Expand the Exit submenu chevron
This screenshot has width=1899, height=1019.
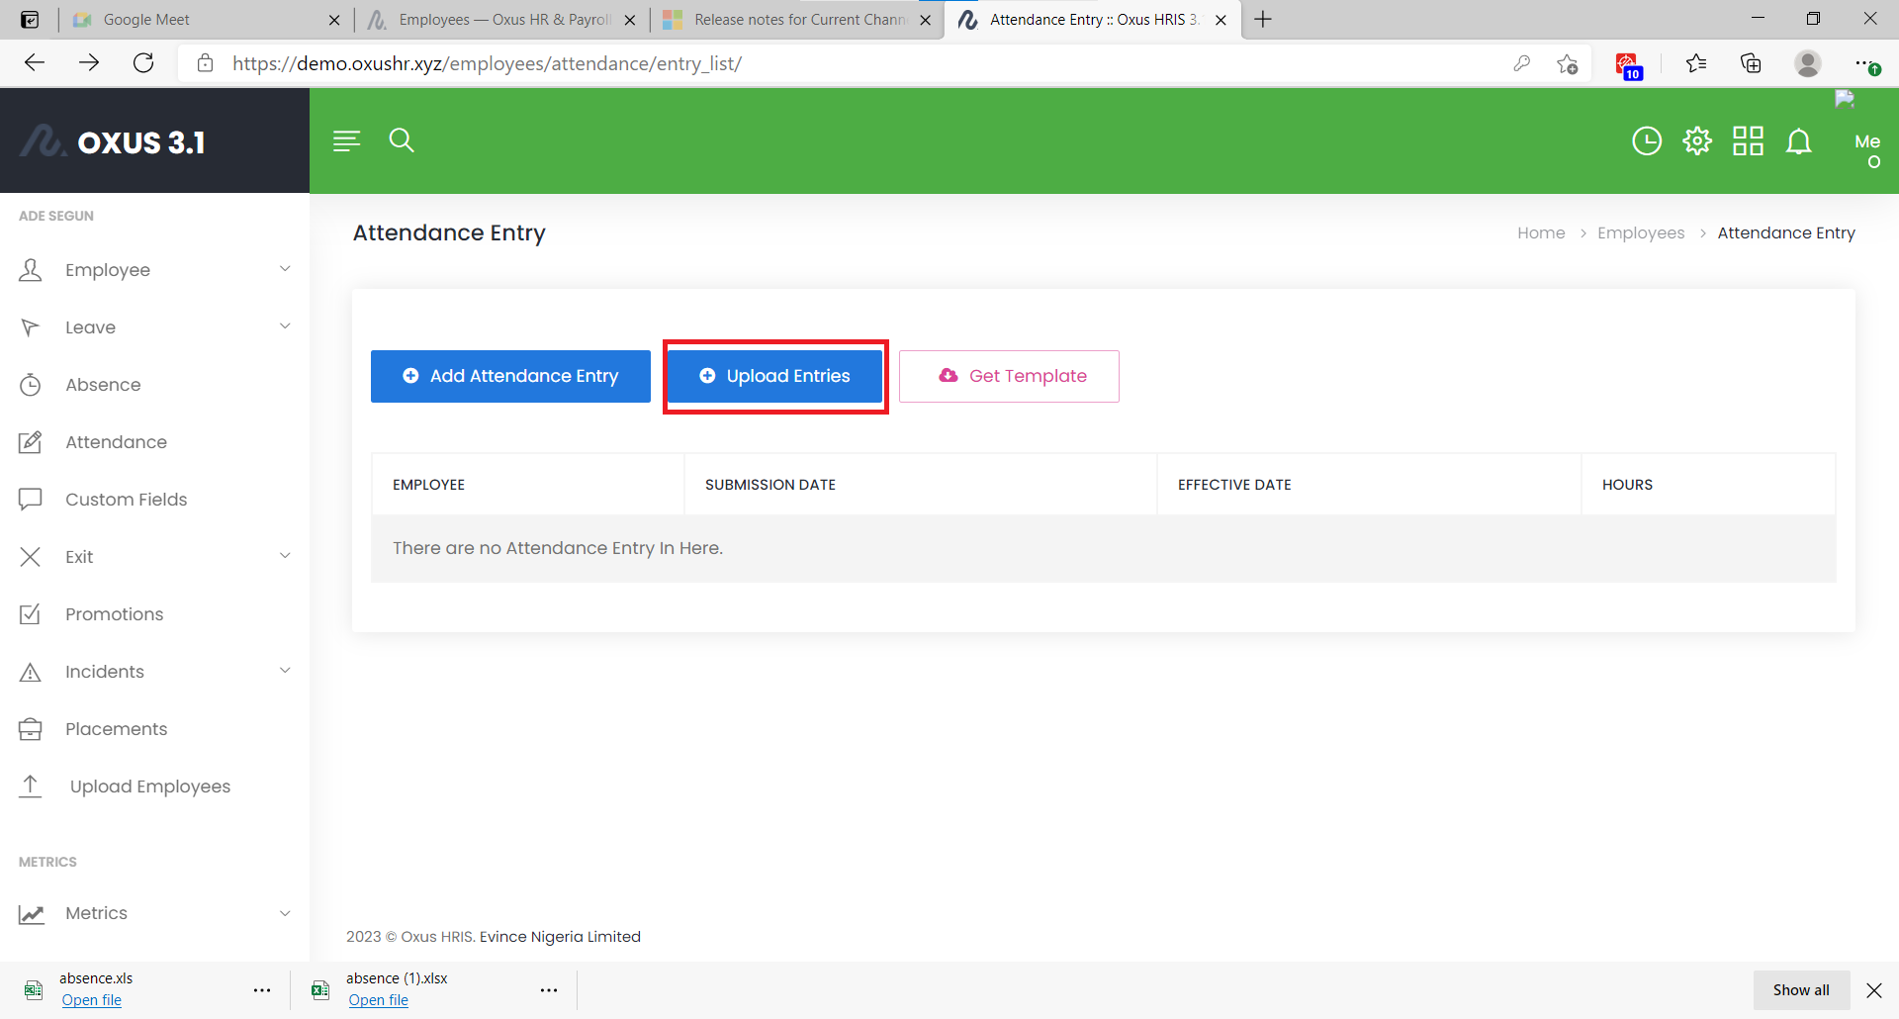285,556
